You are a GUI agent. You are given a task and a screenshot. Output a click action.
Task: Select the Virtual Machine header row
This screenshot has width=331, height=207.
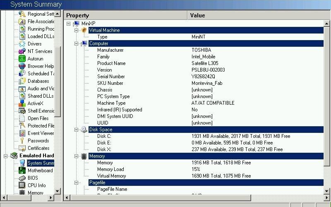click(206, 30)
